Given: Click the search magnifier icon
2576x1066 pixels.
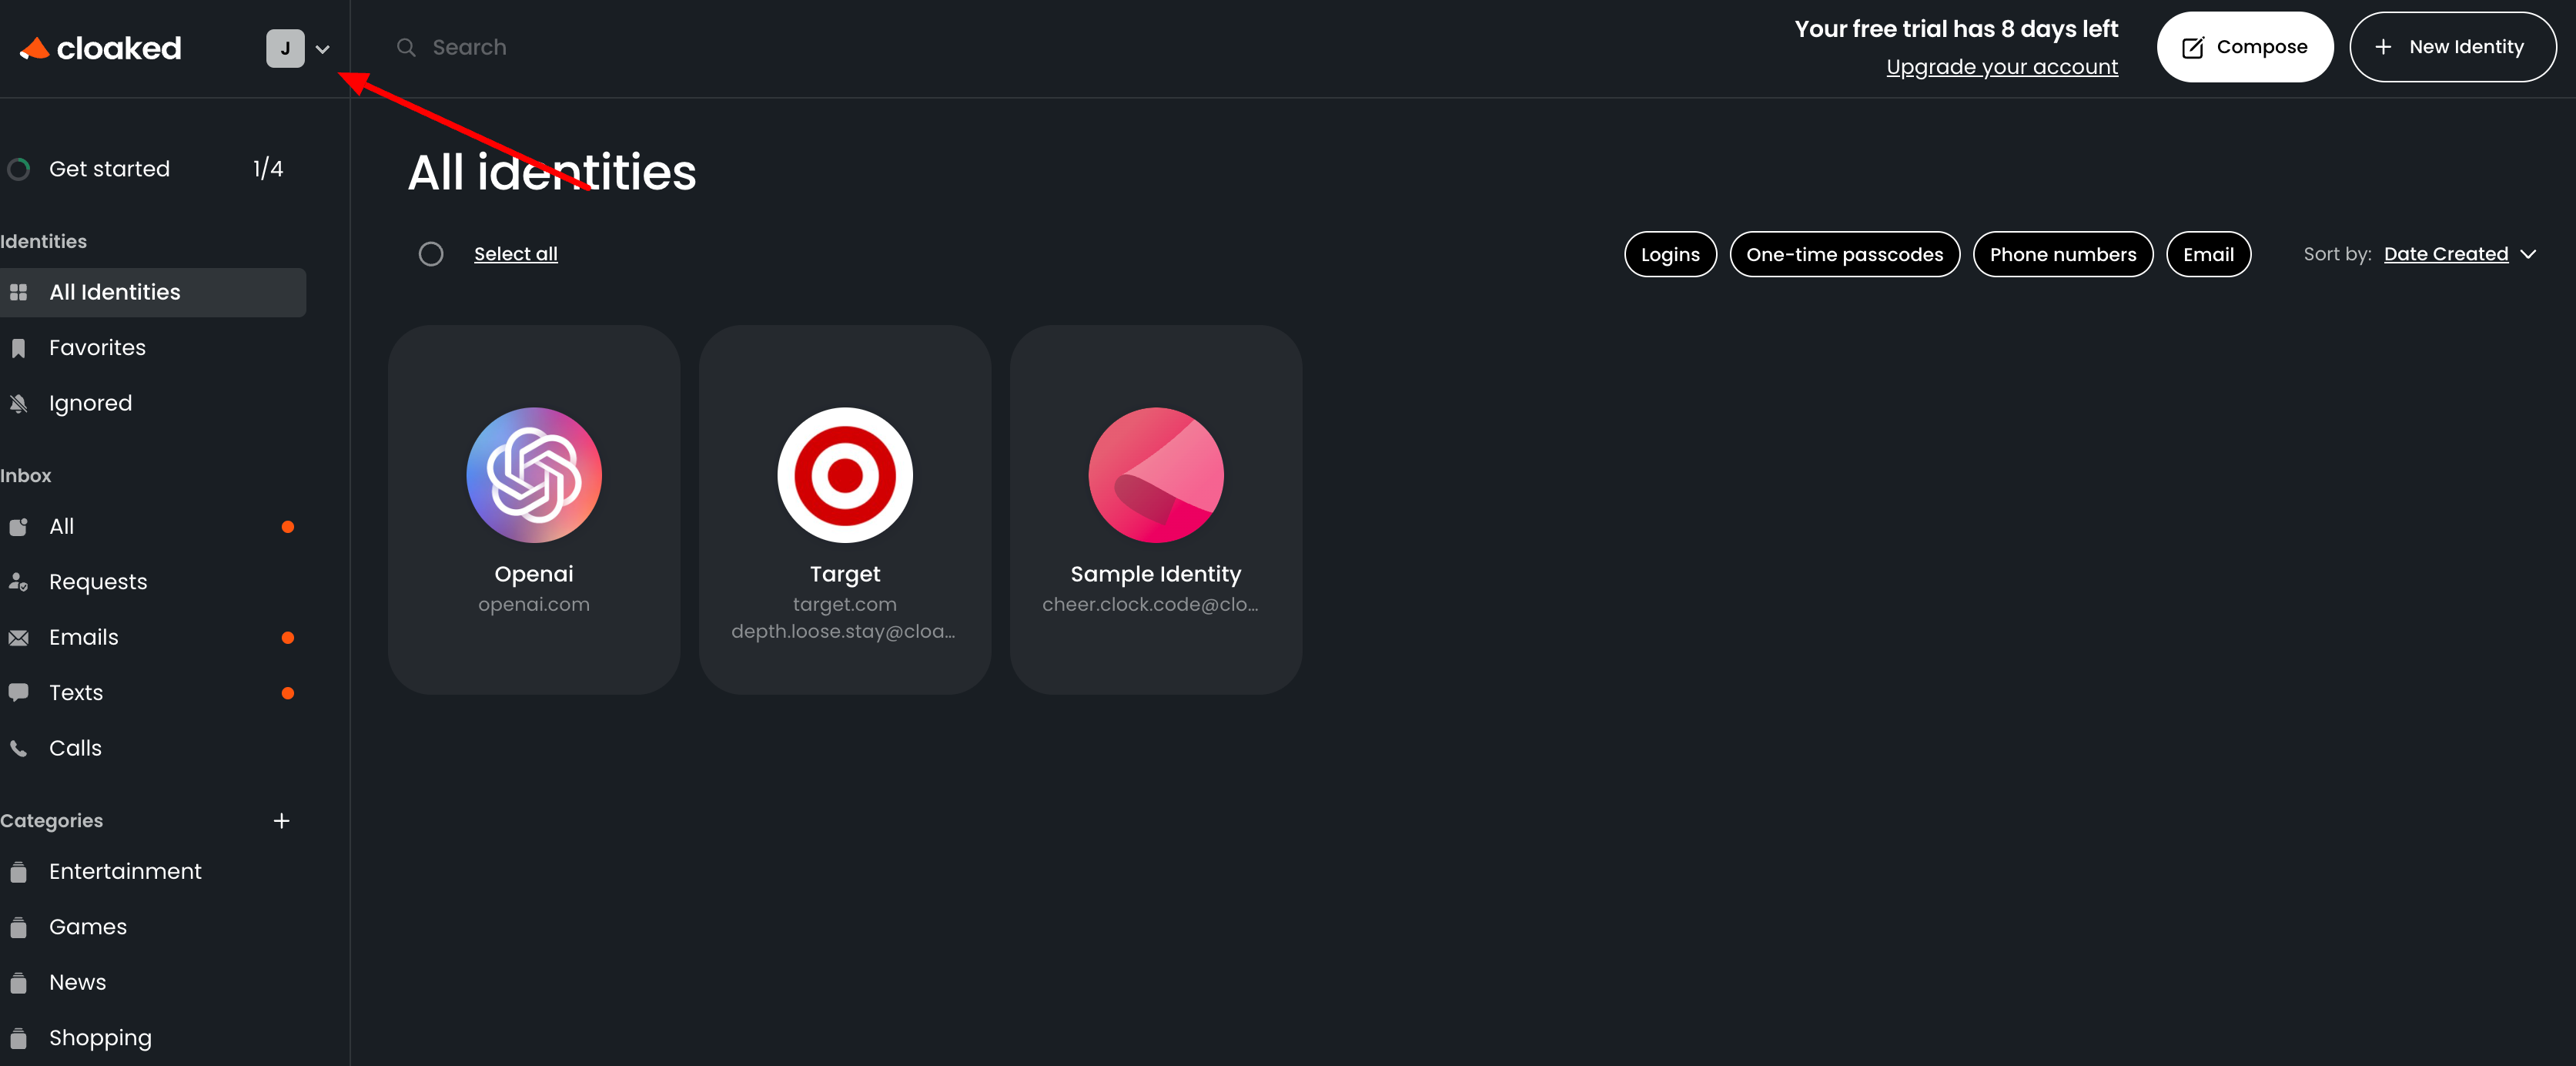Looking at the screenshot, I should [406, 47].
